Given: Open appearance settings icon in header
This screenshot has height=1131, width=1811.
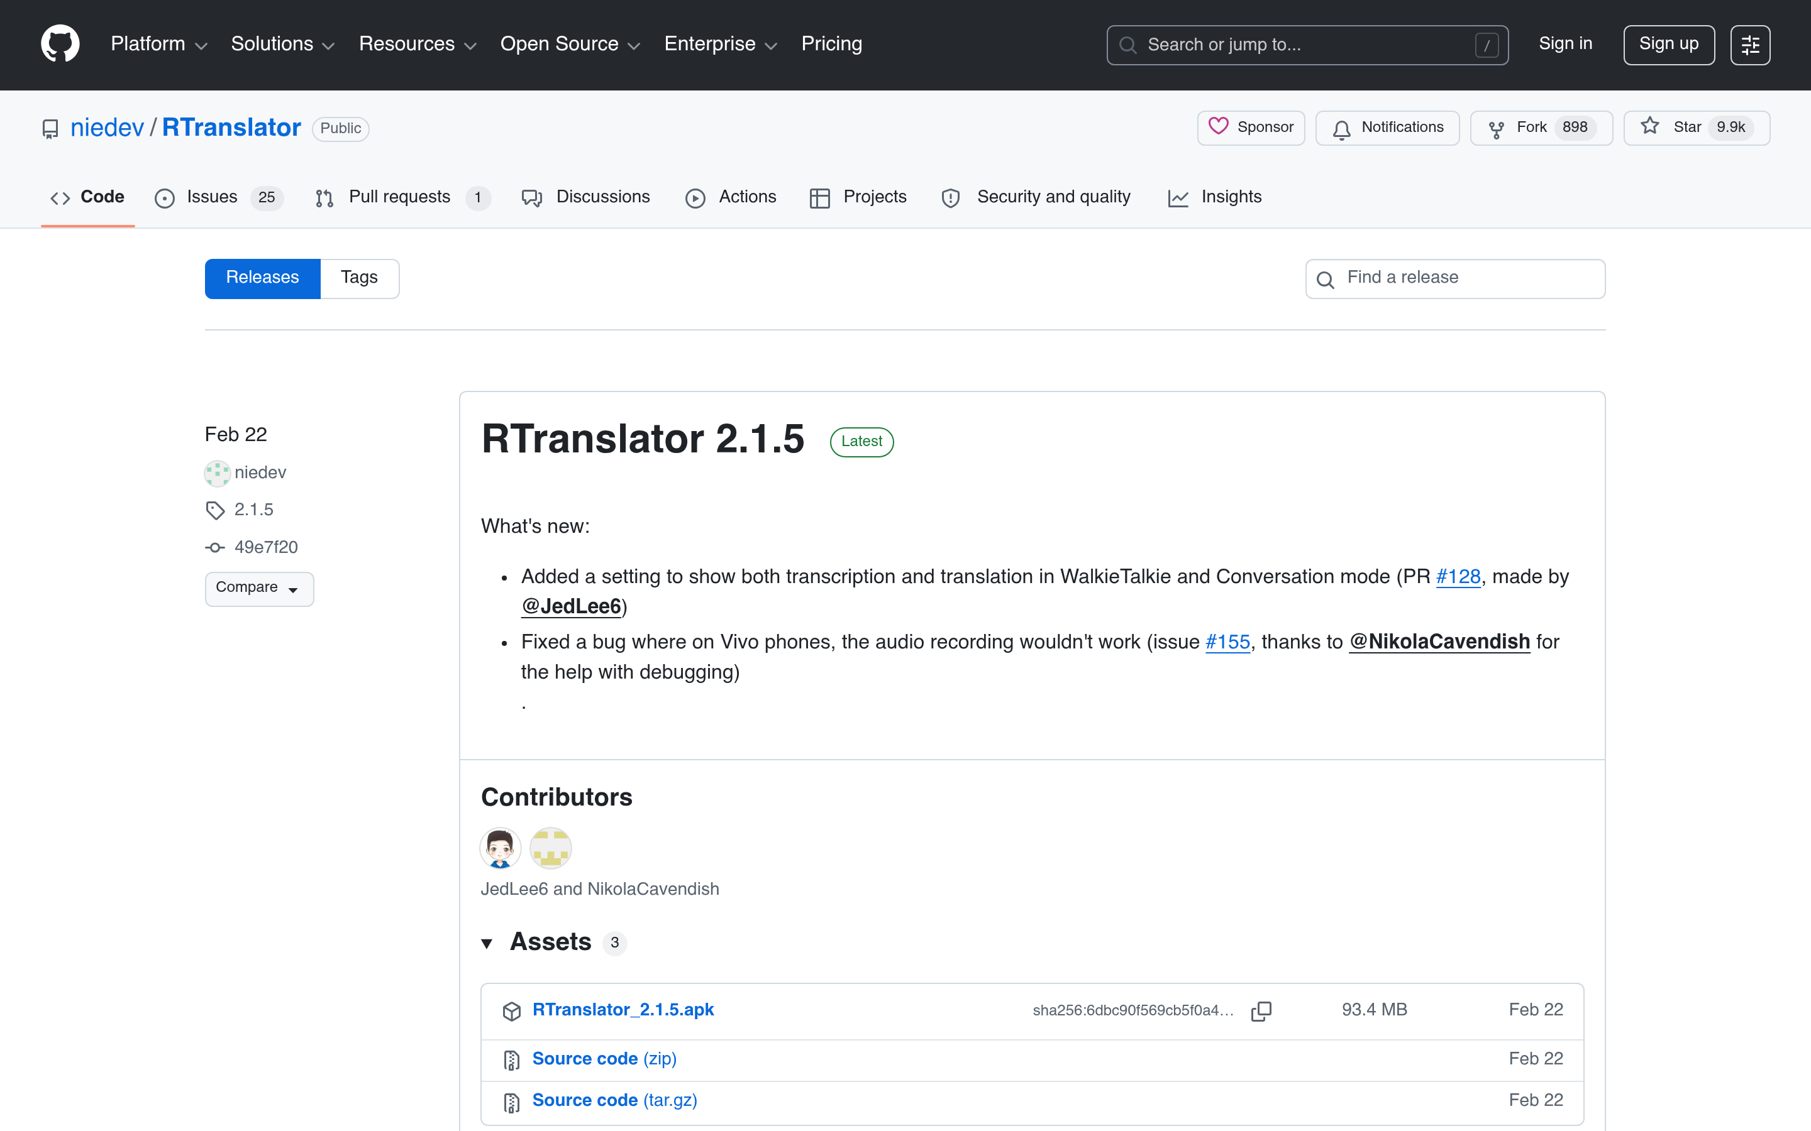Looking at the screenshot, I should click(x=1749, y=45).
